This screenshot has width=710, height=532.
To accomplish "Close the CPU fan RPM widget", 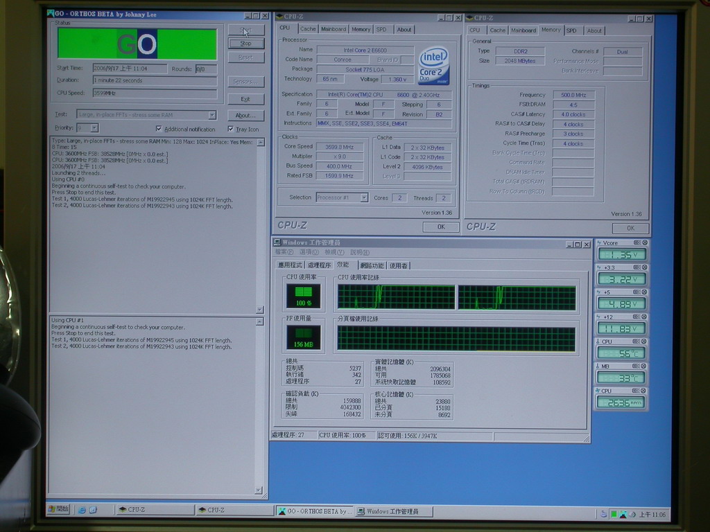I will 645,391.
